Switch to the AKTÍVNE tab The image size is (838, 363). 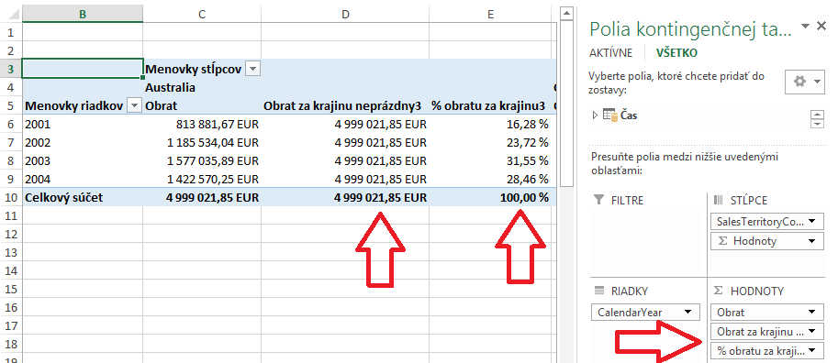[x=611, y=53]
